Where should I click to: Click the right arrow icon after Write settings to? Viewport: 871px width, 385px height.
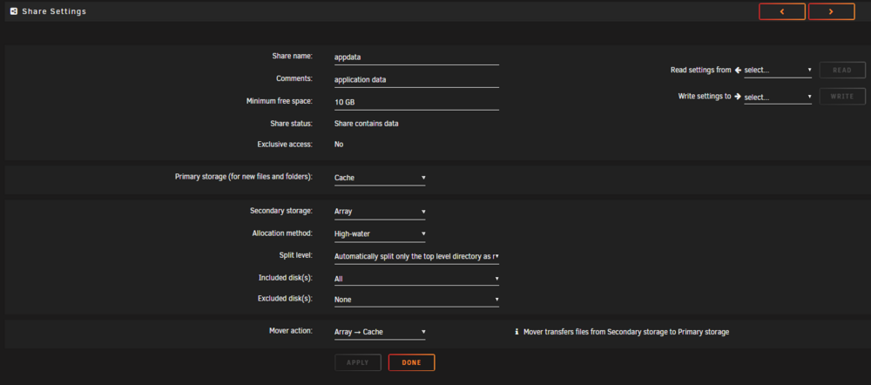click(x=738, y=96)
